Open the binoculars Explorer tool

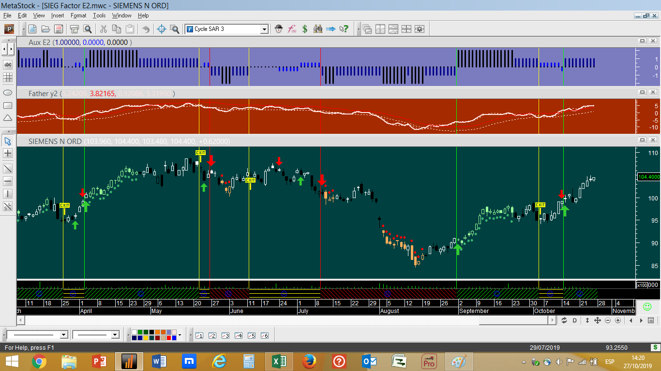point(318,29)
